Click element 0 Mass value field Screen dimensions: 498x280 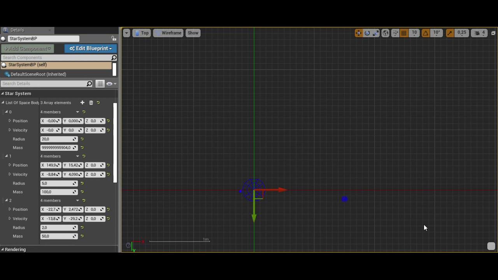click(x=59, y=148)
